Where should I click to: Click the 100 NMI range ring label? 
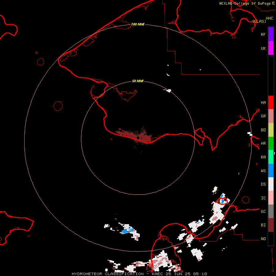(138, 24)
